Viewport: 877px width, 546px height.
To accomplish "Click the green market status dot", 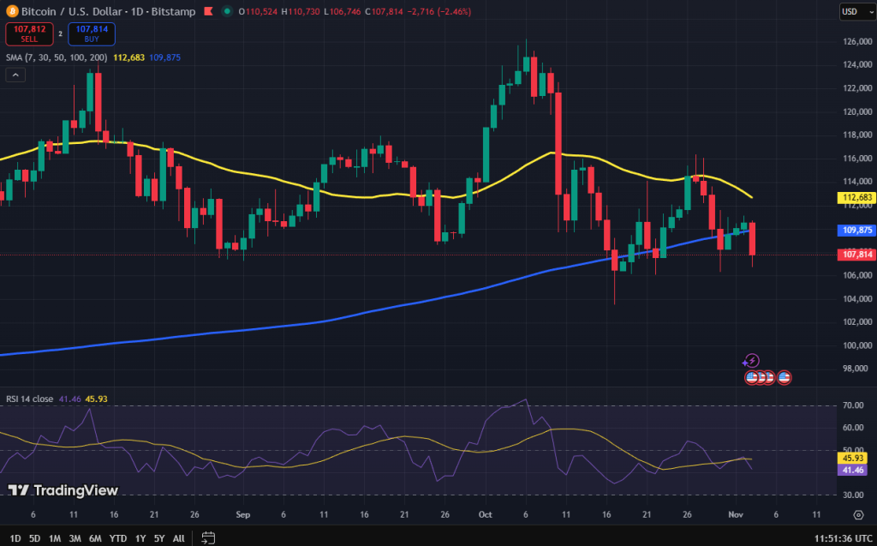I will coord(226,11).
